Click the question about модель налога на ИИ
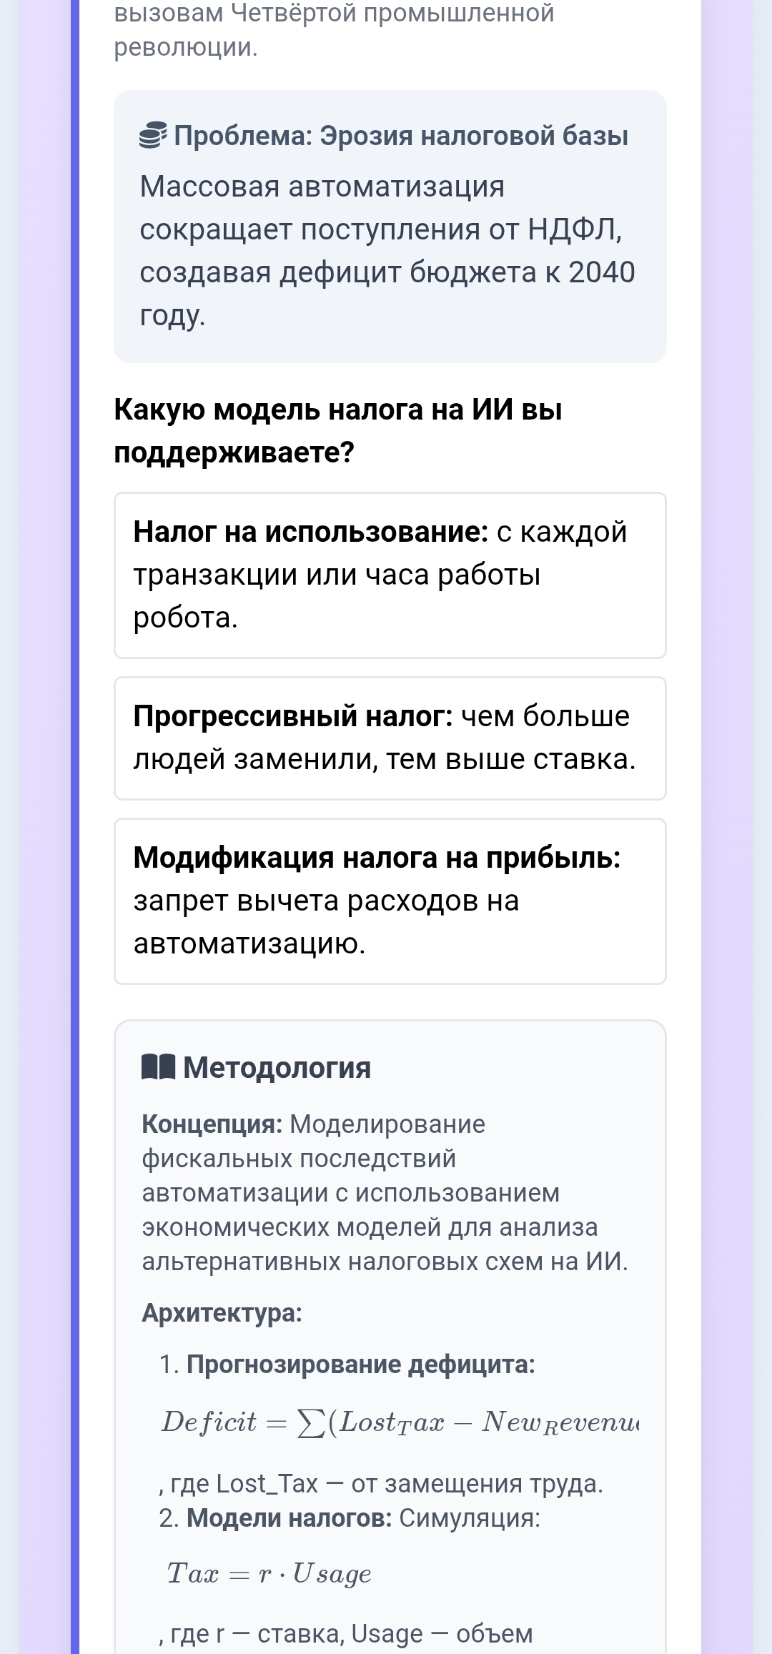 [338, 431]
